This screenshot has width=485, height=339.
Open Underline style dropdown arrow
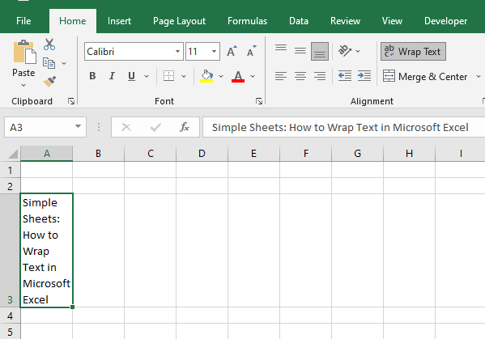click(147, 76)
